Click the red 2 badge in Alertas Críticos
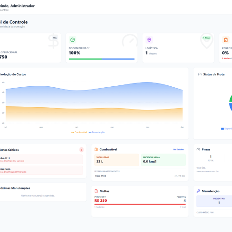232x232 pixels. point(82,150)
